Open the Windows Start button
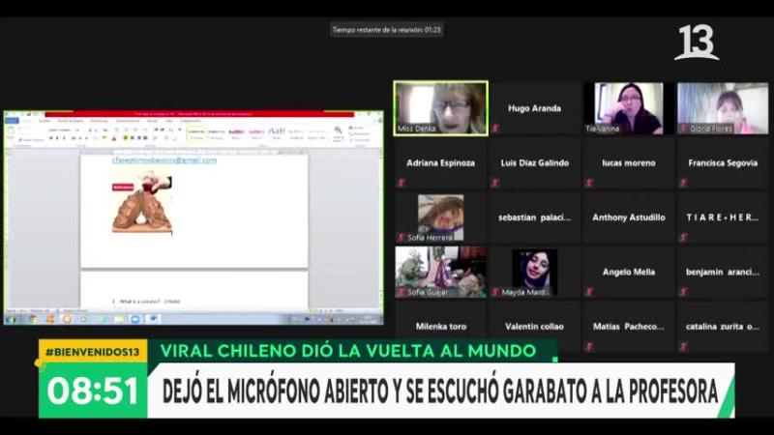Image resolution: width=774 pixels, height=435 pixels. tap(11, 319)
